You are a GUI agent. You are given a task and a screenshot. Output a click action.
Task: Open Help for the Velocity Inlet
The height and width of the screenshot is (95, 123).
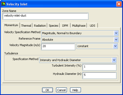point(76,90)
